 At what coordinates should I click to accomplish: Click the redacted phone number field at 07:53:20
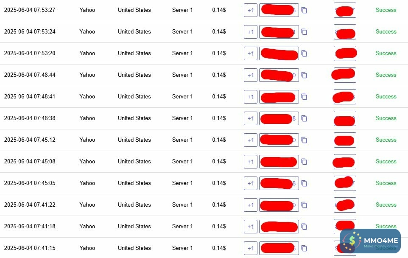[279, 53]
